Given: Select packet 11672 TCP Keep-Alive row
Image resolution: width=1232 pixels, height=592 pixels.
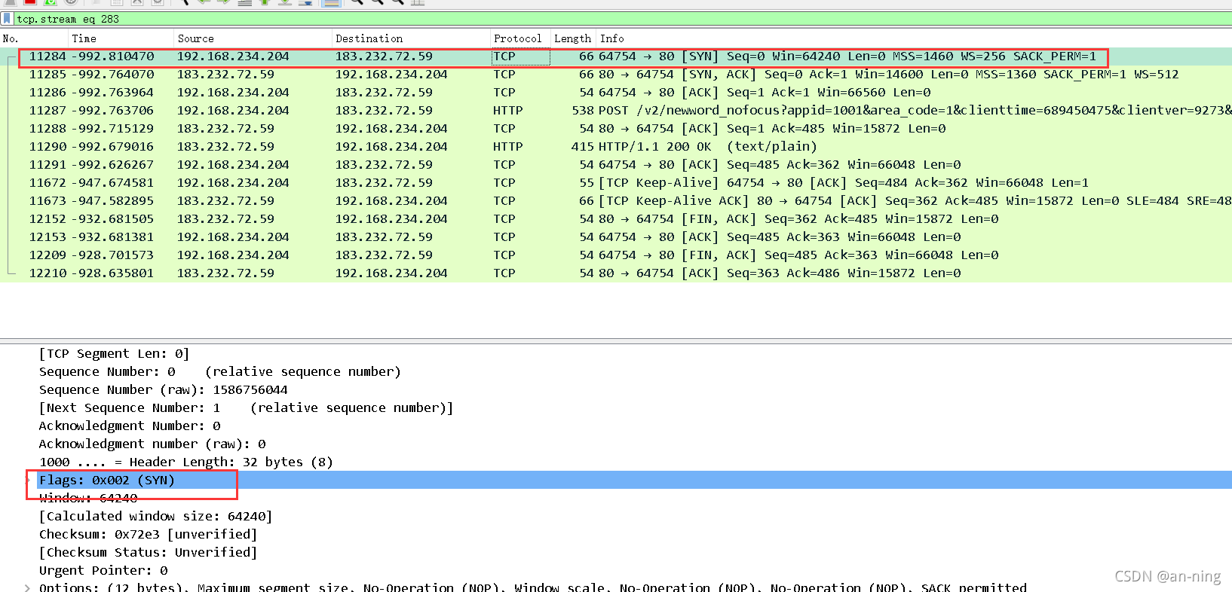Looking at the screenshot, I should click(x=616, y=183).
